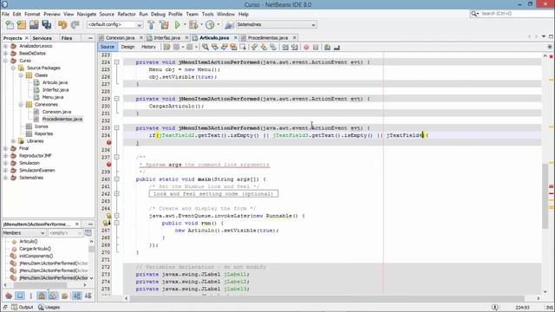Collapse the code fold at line 224
Viewport: 555px width, 312px height.
click(x=116, y=62)
